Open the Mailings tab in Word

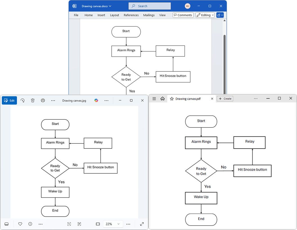(149, 15)
